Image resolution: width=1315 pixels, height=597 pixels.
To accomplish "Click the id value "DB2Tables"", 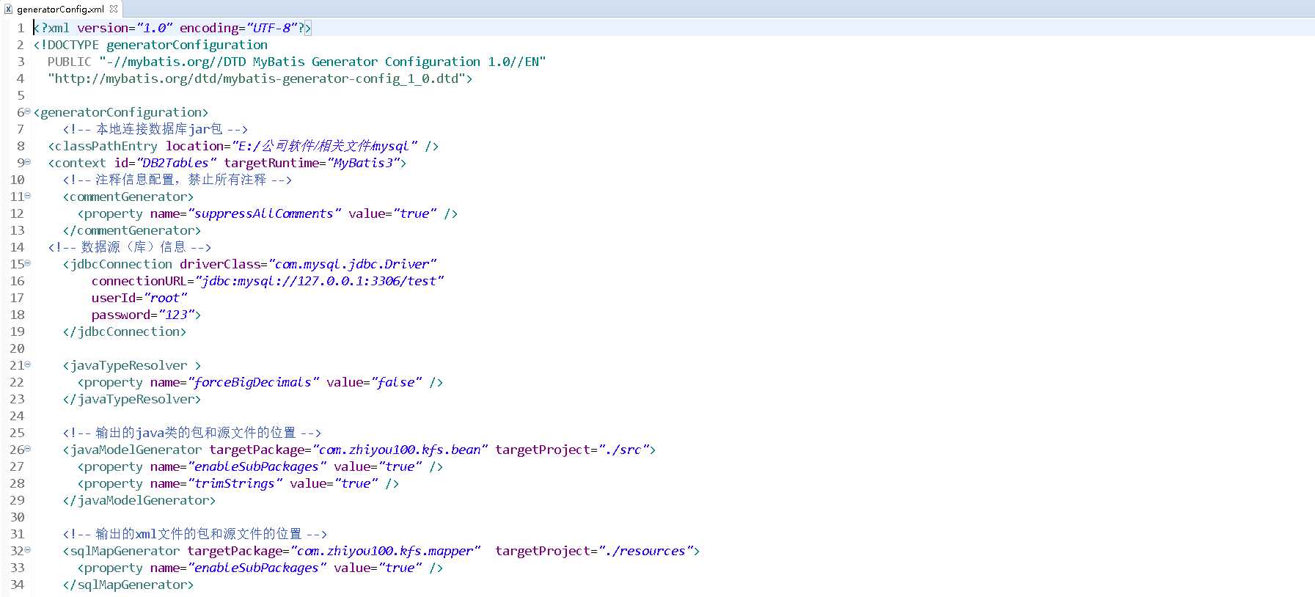I will pyautogui.click(x=176, y=163).
